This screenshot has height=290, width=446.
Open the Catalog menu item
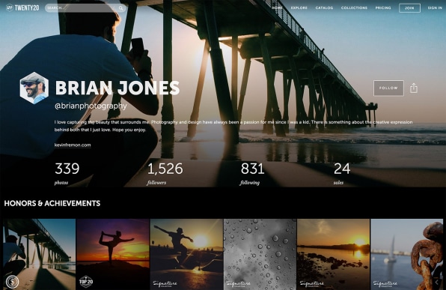point(324,7)
